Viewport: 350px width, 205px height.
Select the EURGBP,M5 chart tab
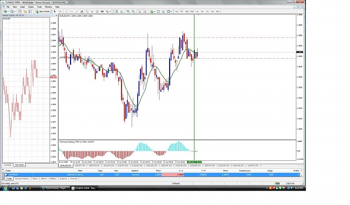195,165
